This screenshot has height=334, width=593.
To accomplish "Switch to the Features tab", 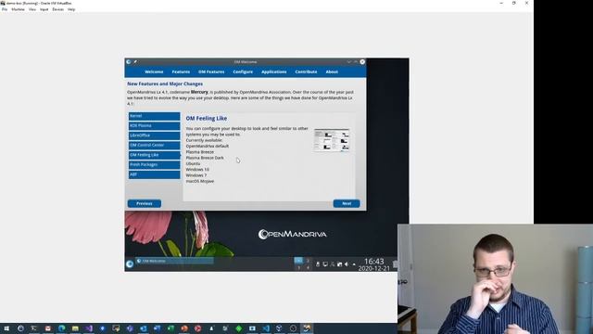I will (181, 71).
